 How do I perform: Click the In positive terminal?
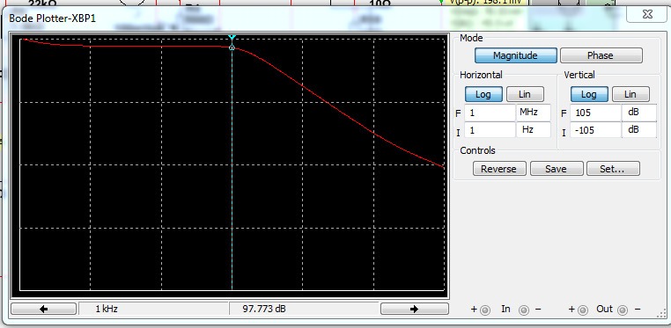pos(485,310)
